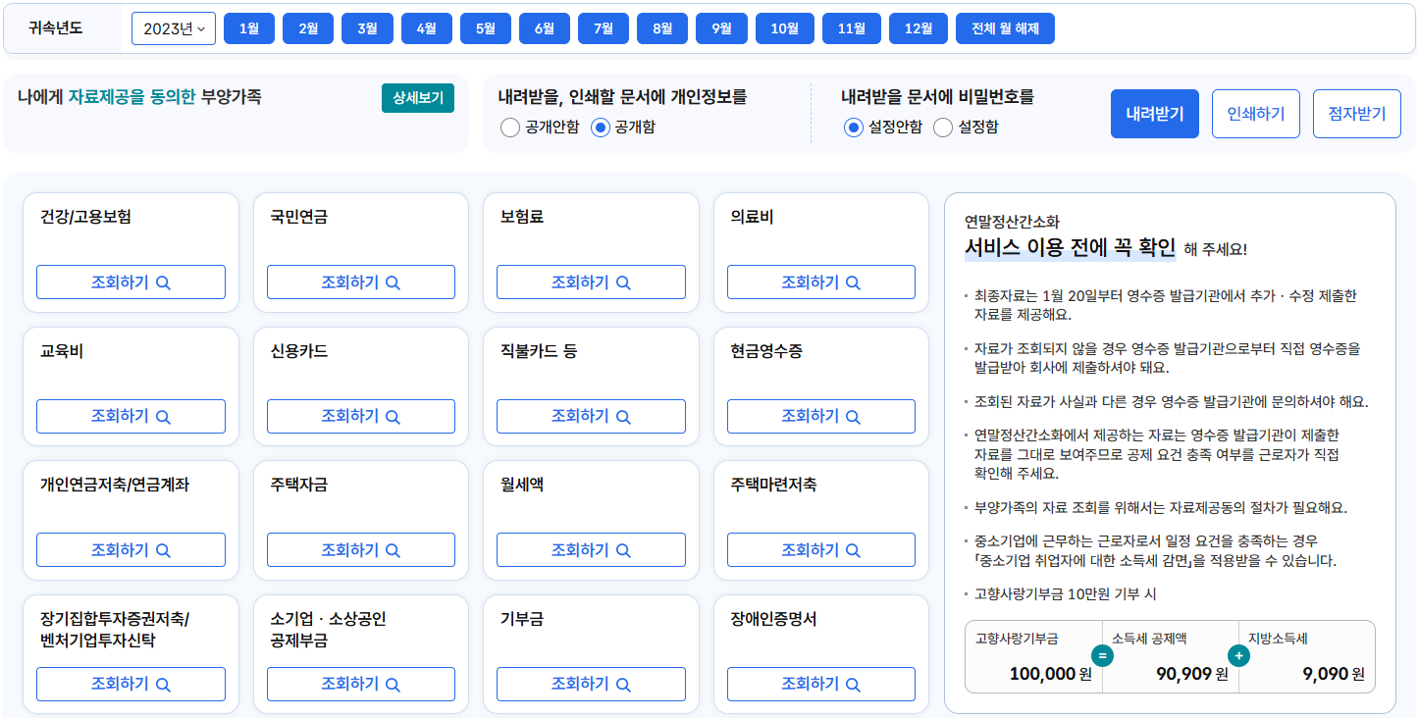Toggle the 1월 month button
Screen dimensions: 1418x718
tap(249, 28)
